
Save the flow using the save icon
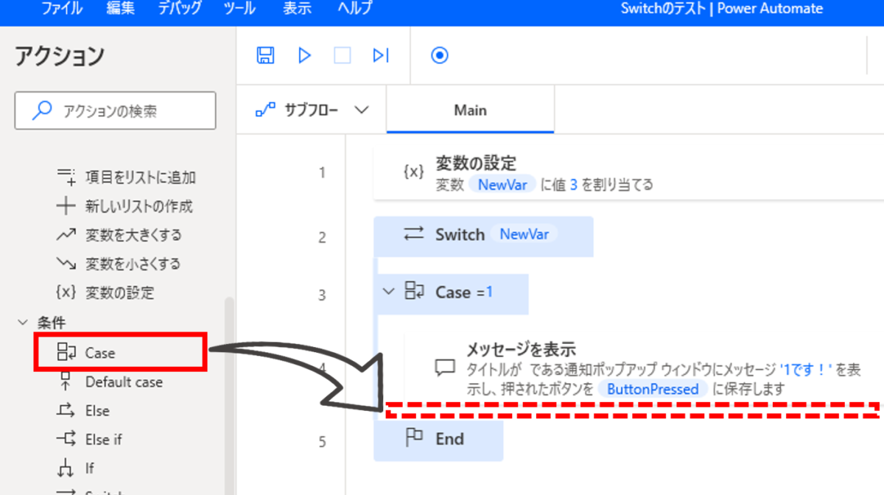(x=266, y=55)
